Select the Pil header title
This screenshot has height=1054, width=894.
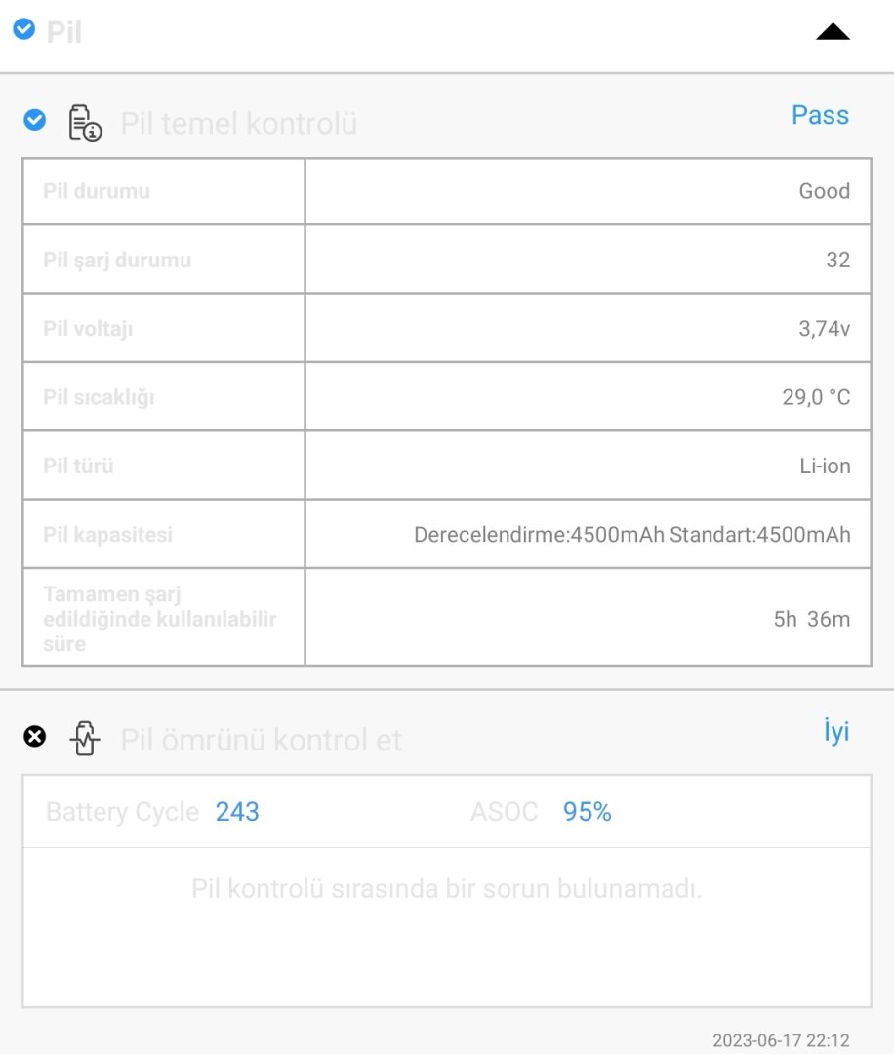tap(64, 32)
